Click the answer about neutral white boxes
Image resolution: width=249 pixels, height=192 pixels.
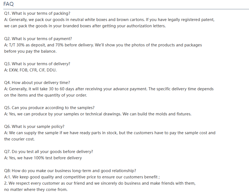pyautogui.click(x=109, y=20)
